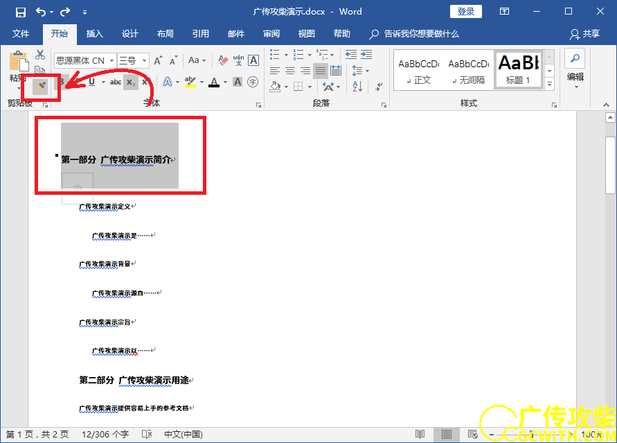
Task: Open the Change Case Aa dropdown
Action: (x=197, y=60)
